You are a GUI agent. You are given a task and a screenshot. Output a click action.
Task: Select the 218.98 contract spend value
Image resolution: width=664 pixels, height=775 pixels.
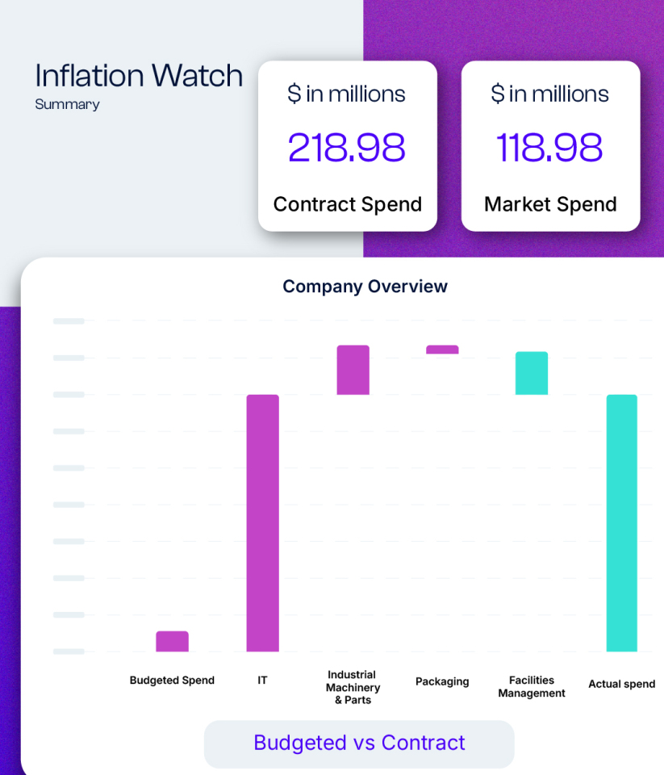347,148
